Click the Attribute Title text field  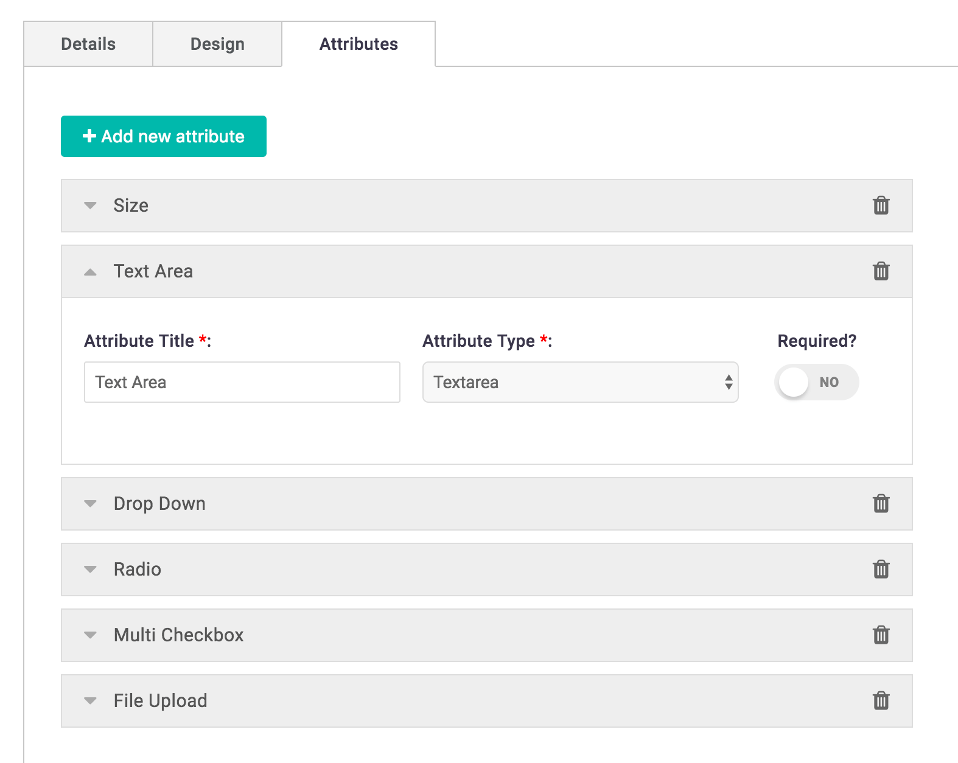point(242,382)
